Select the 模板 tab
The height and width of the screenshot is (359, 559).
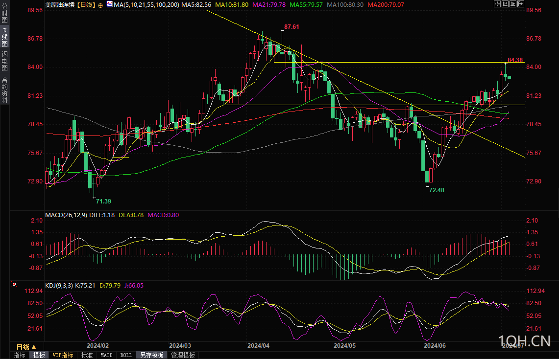point(39,355)
